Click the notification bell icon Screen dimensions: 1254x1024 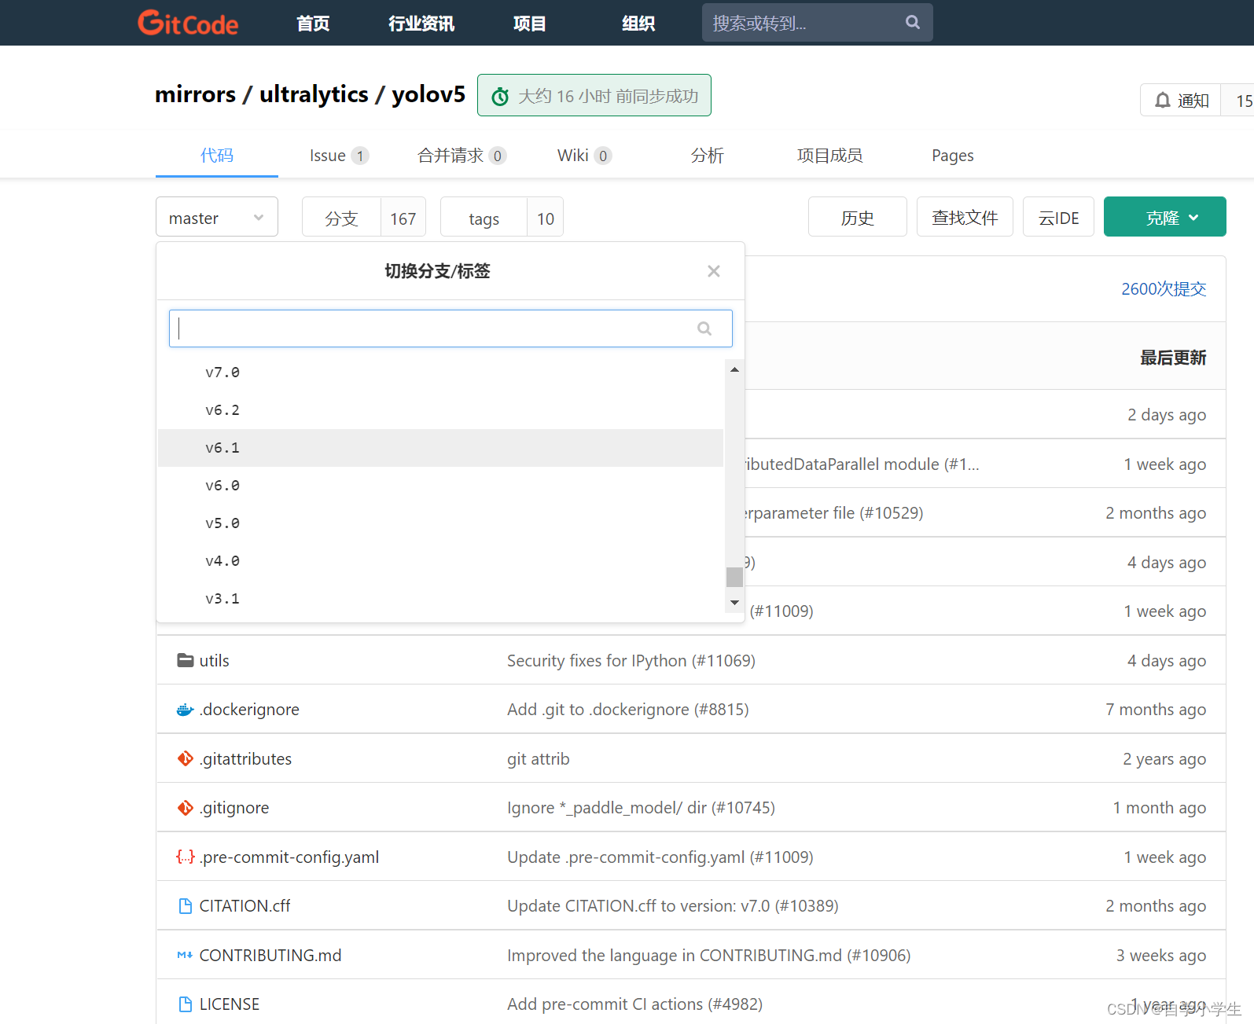pyautogui.click(x=1163, y=101)
